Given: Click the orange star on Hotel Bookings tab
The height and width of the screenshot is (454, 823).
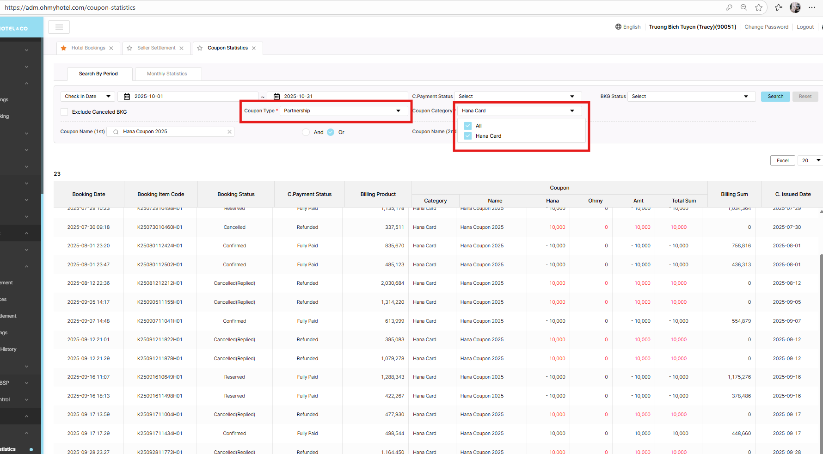Looking at the screenshot, I should [x=64, y=48].
